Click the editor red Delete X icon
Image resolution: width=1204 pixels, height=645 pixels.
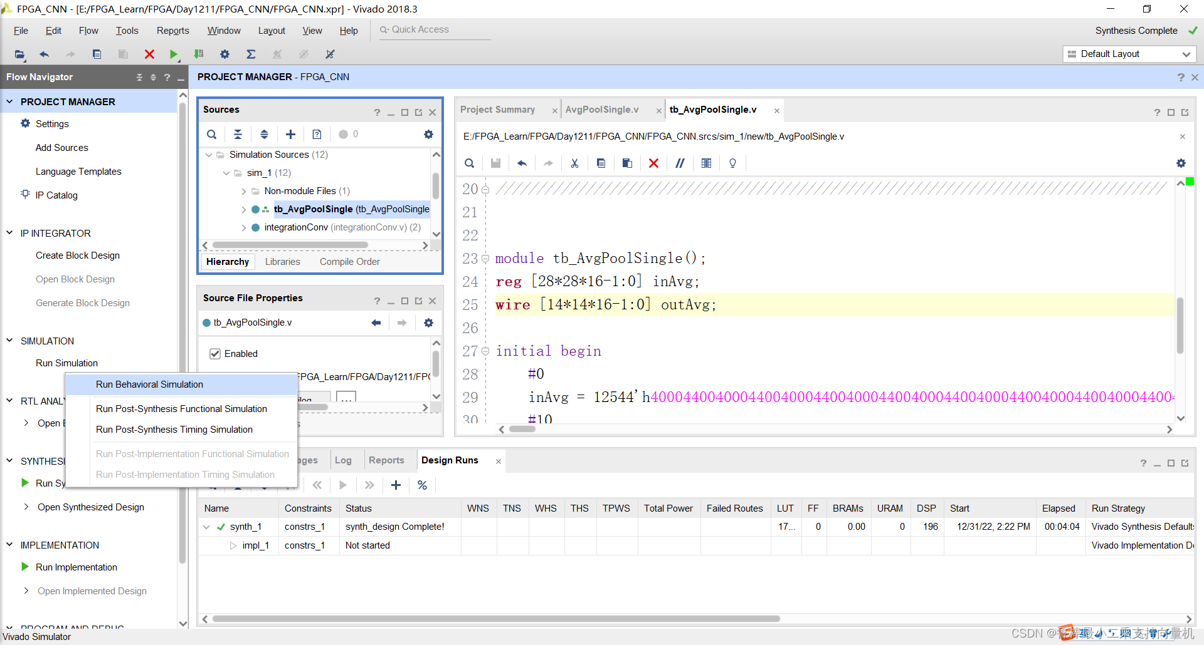point(653,163)
